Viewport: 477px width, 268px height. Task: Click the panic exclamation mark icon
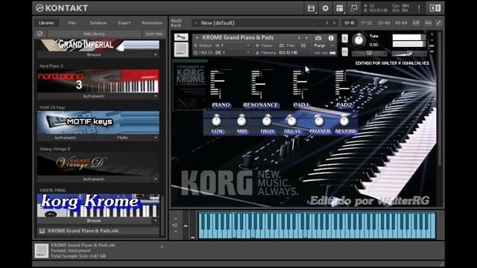pyautogui.click(x=419, y=8)
